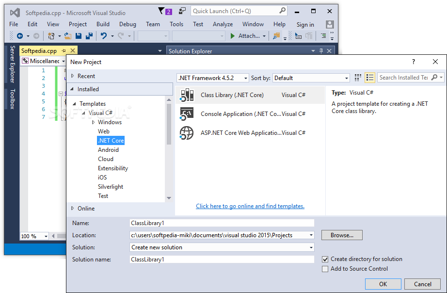447x293 pixels.
Task: Click the comment-out lines toolbar icon
Action: 323,36
